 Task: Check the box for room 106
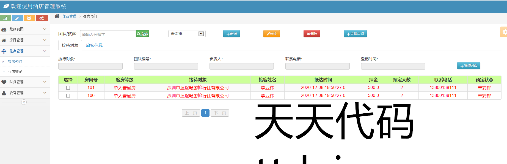(x=68, y=96)
